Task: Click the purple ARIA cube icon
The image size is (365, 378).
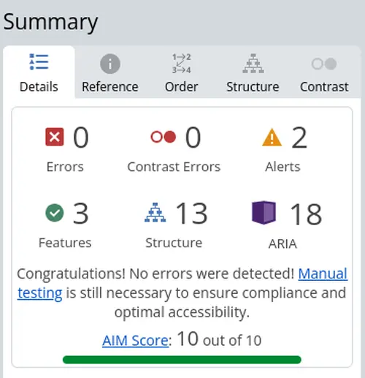Action: tap(264, 212)
